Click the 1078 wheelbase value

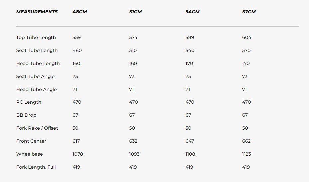78,154
